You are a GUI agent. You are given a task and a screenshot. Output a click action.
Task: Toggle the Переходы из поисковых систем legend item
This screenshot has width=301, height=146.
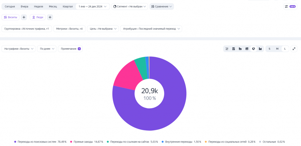tap(40, 142)
